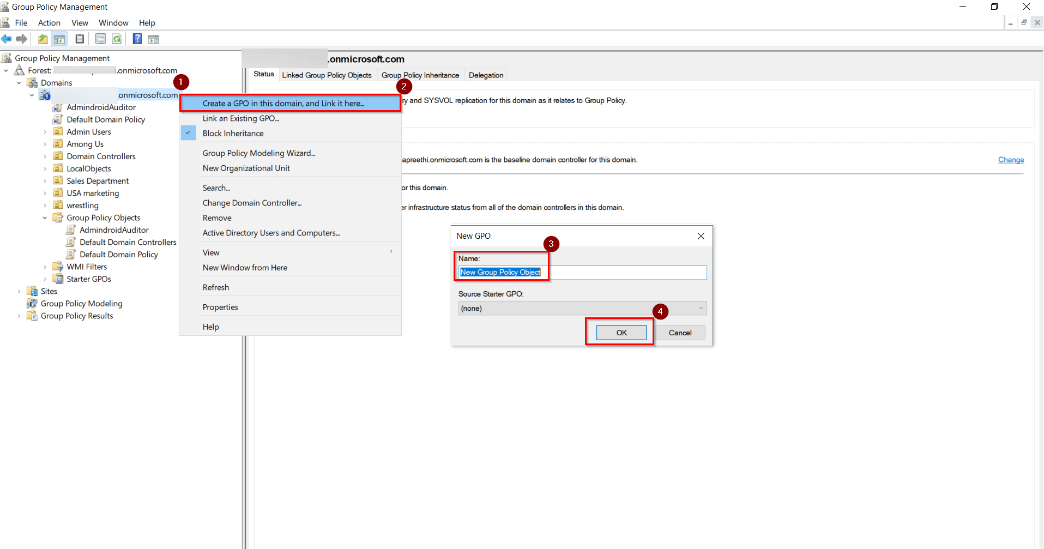The height and width of the screenshot is (549, 1044).
Task: Collapse the Domains tree node
Action: click(x=19, y=82)
